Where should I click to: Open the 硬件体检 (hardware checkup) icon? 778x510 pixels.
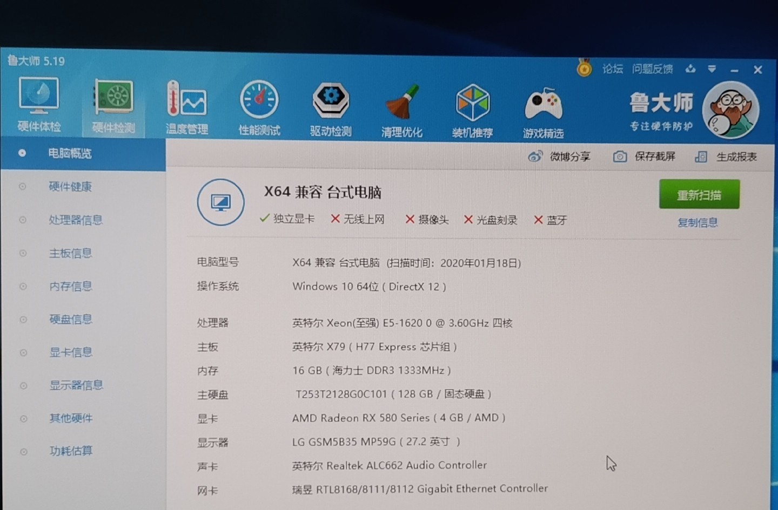38,105
